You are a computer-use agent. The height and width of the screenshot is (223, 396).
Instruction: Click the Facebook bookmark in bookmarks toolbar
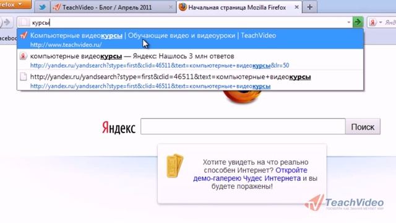[x=8, y=38]
